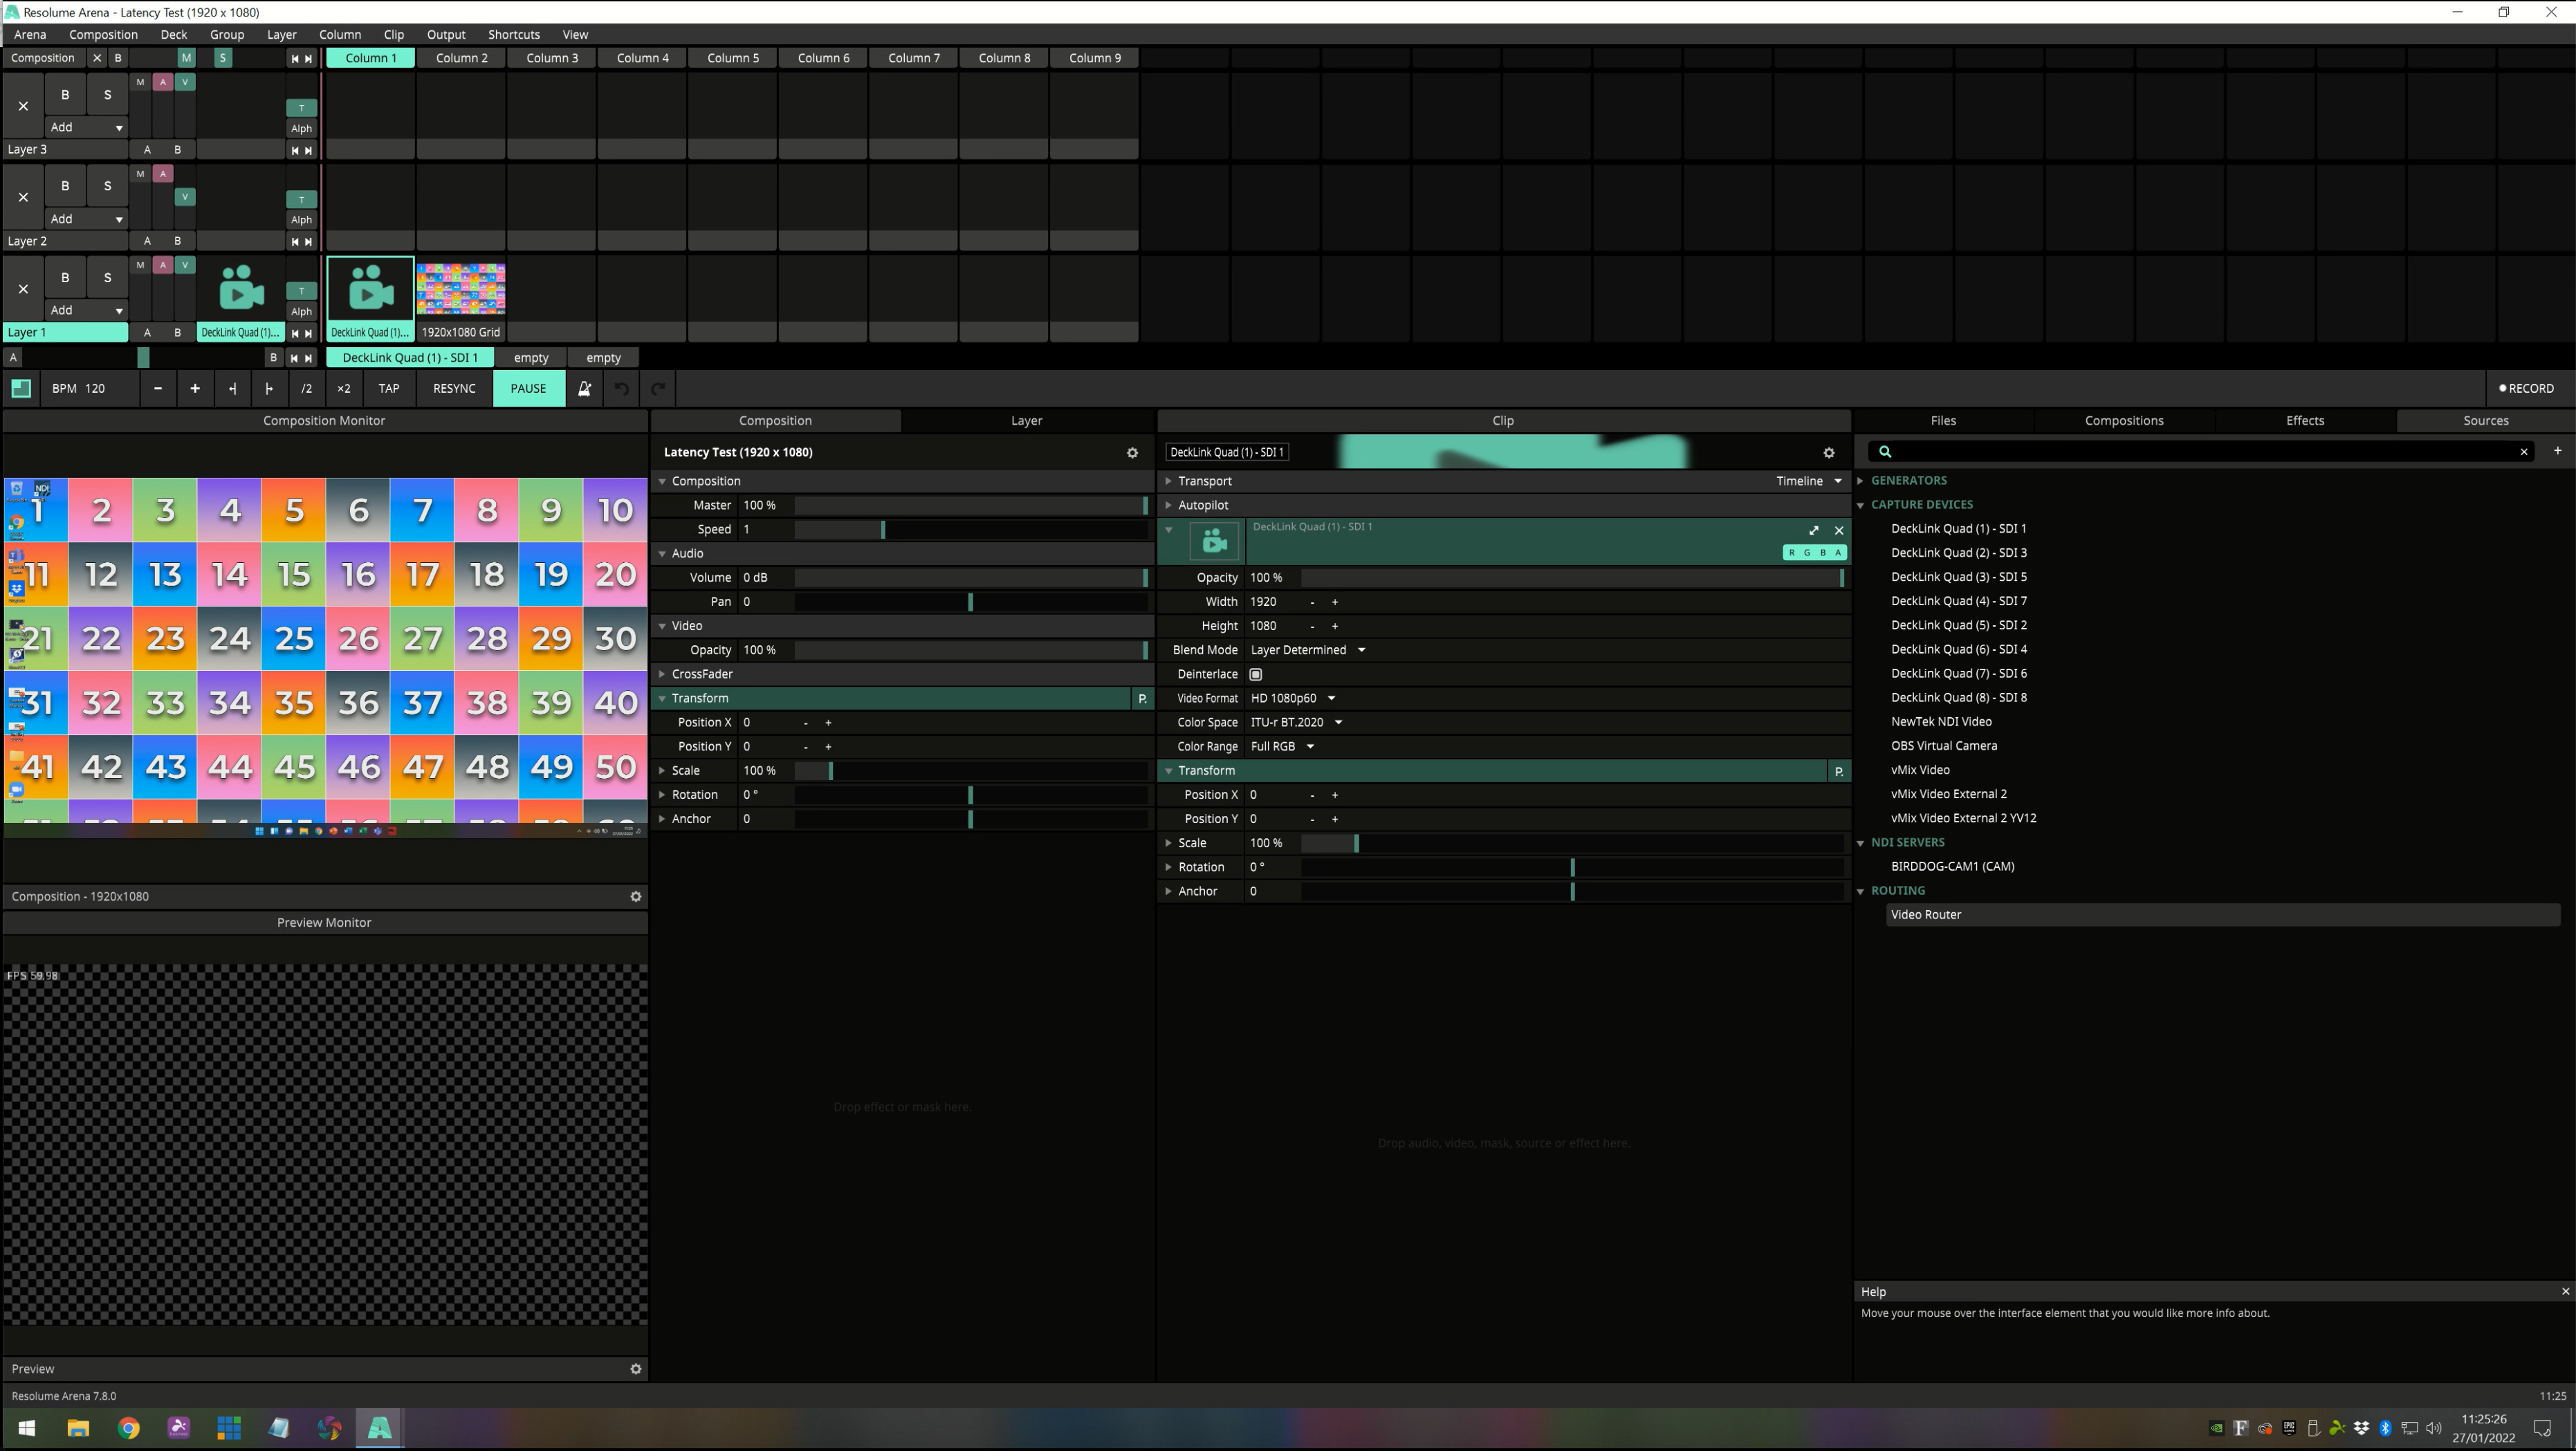
Task: Toggle the metronome icon
Action: pos(584,388)
